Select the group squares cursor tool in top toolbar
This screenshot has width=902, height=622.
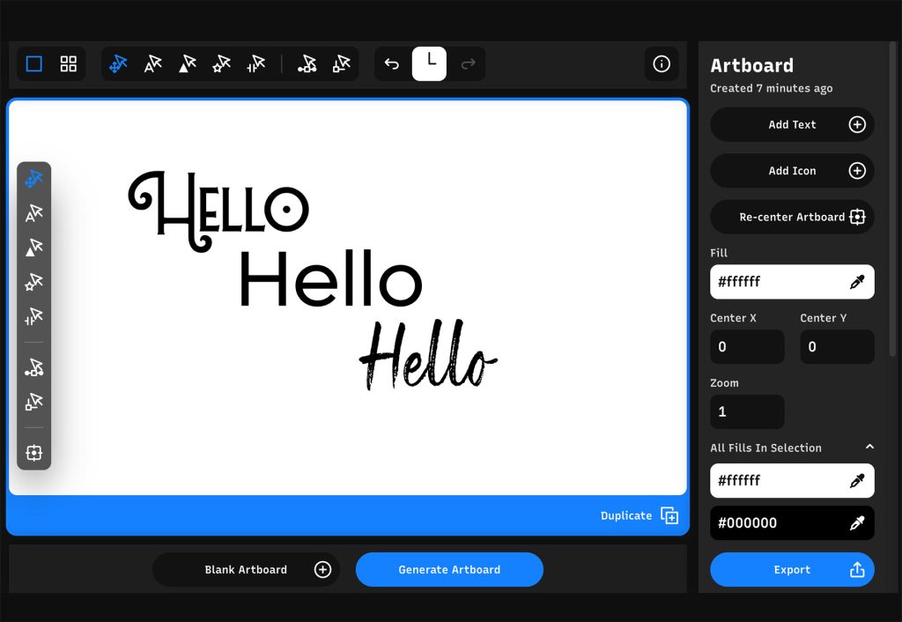(342, 63)
